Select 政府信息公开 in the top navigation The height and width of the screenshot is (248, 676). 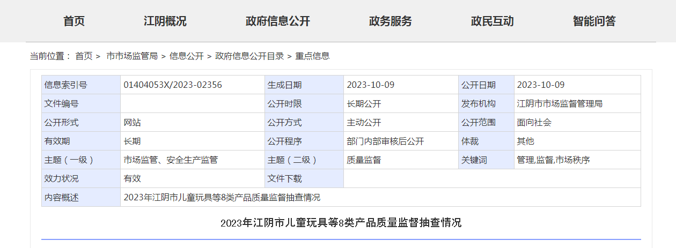click(278, 21)
